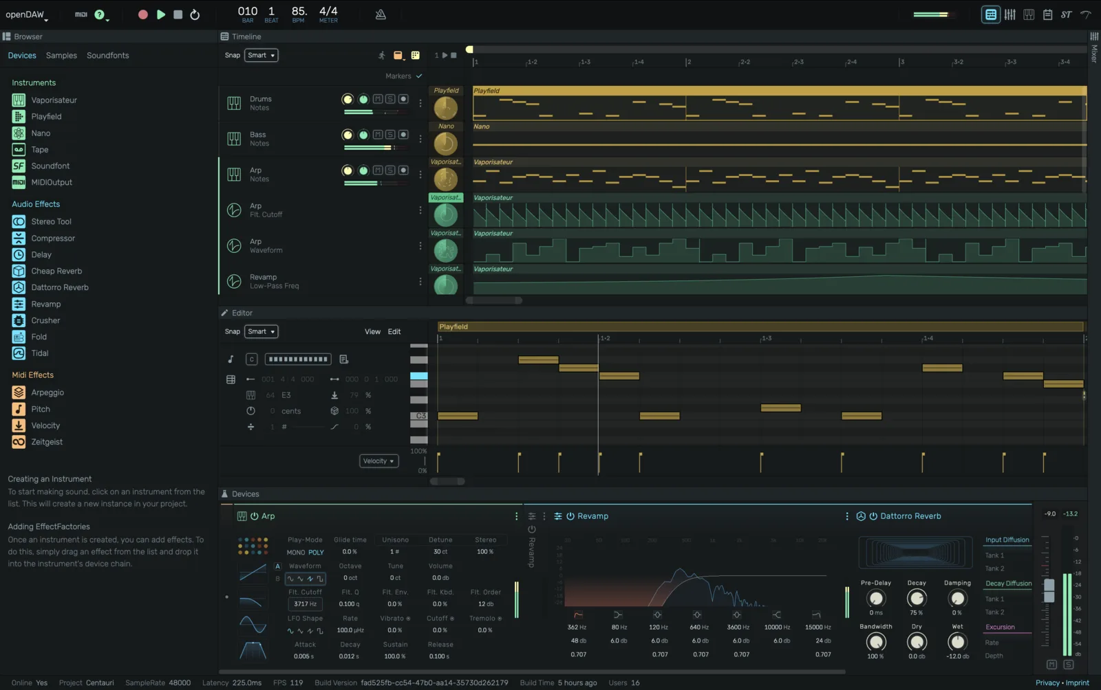Viewport: 1101px width, 690px height.
Task: Select the Vaporisateur instrument icon in browser
Action: [19, 100]
